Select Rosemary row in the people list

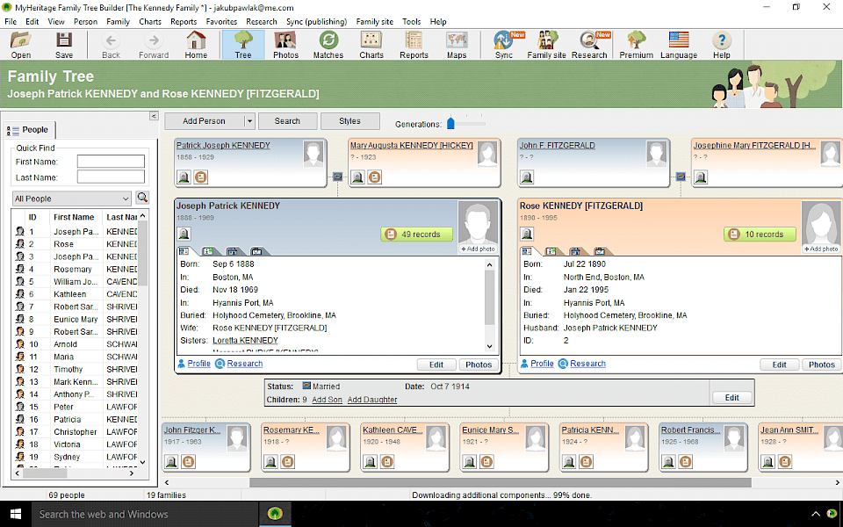76,269
